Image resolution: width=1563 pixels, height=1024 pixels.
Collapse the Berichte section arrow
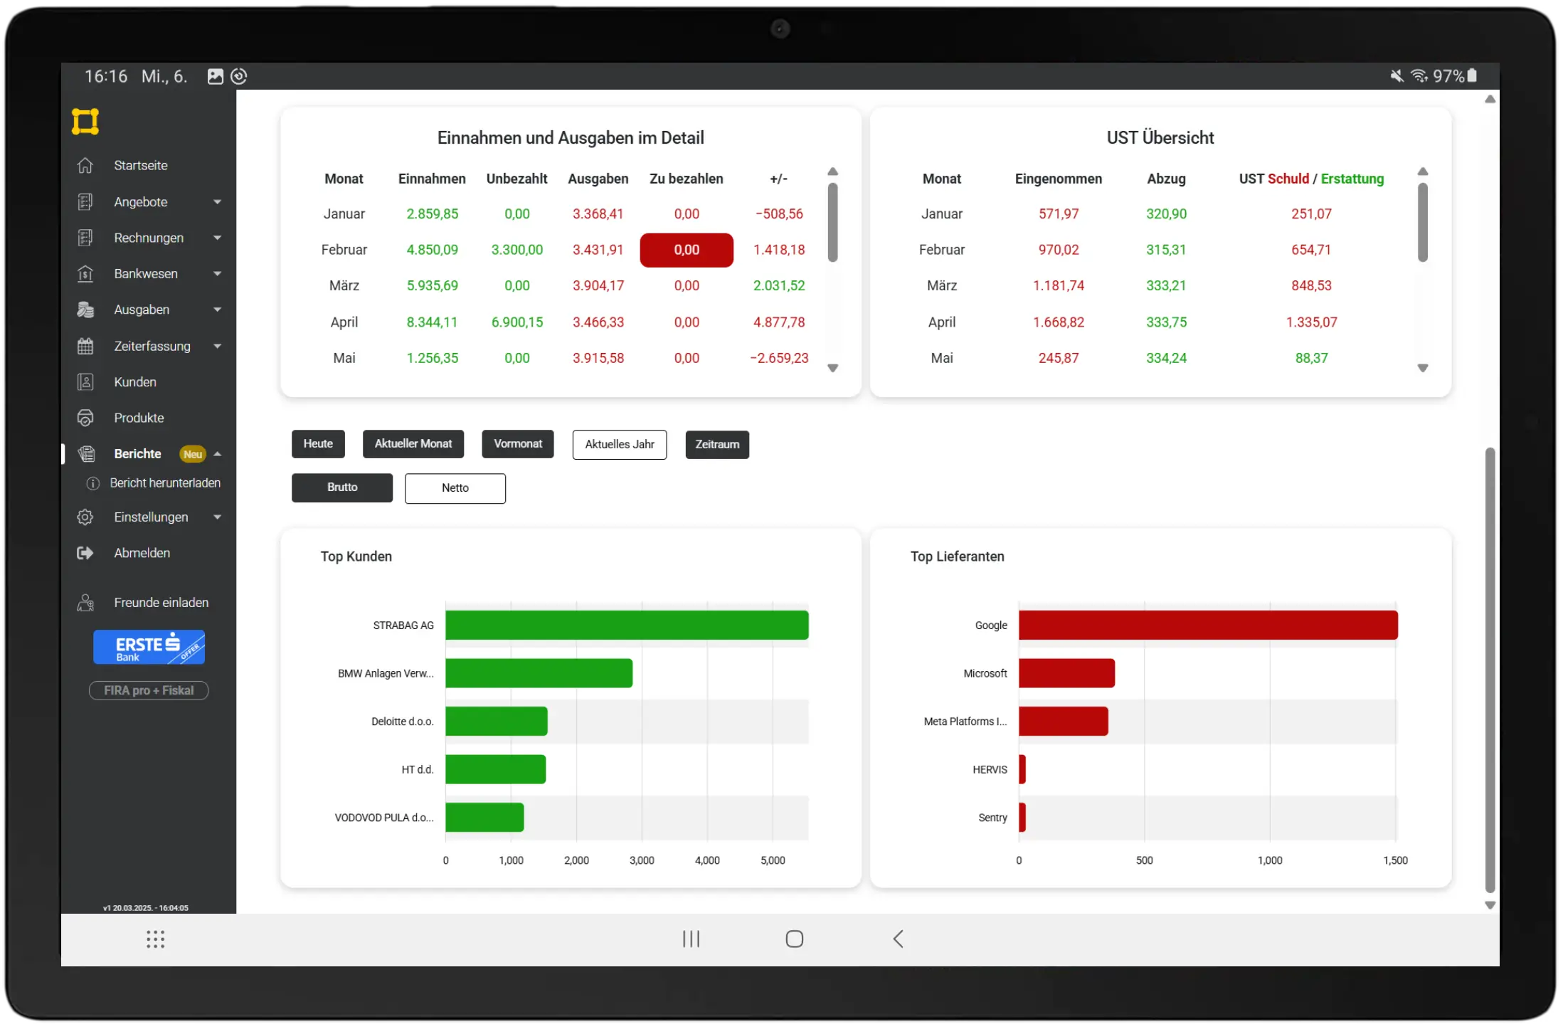pos(217,454)
